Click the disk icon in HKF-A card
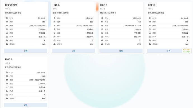This screenshot has width=193, height=108. tap(55, 26)
